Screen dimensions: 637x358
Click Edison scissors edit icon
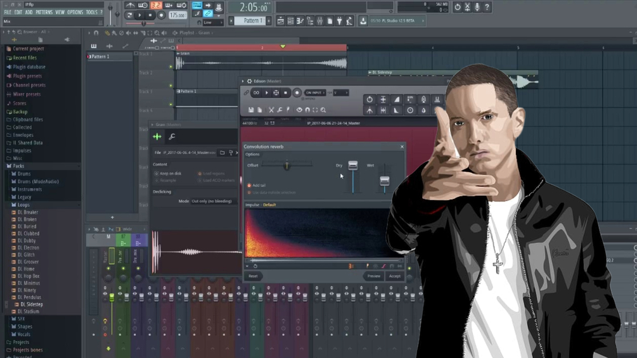tap(271, 110)
